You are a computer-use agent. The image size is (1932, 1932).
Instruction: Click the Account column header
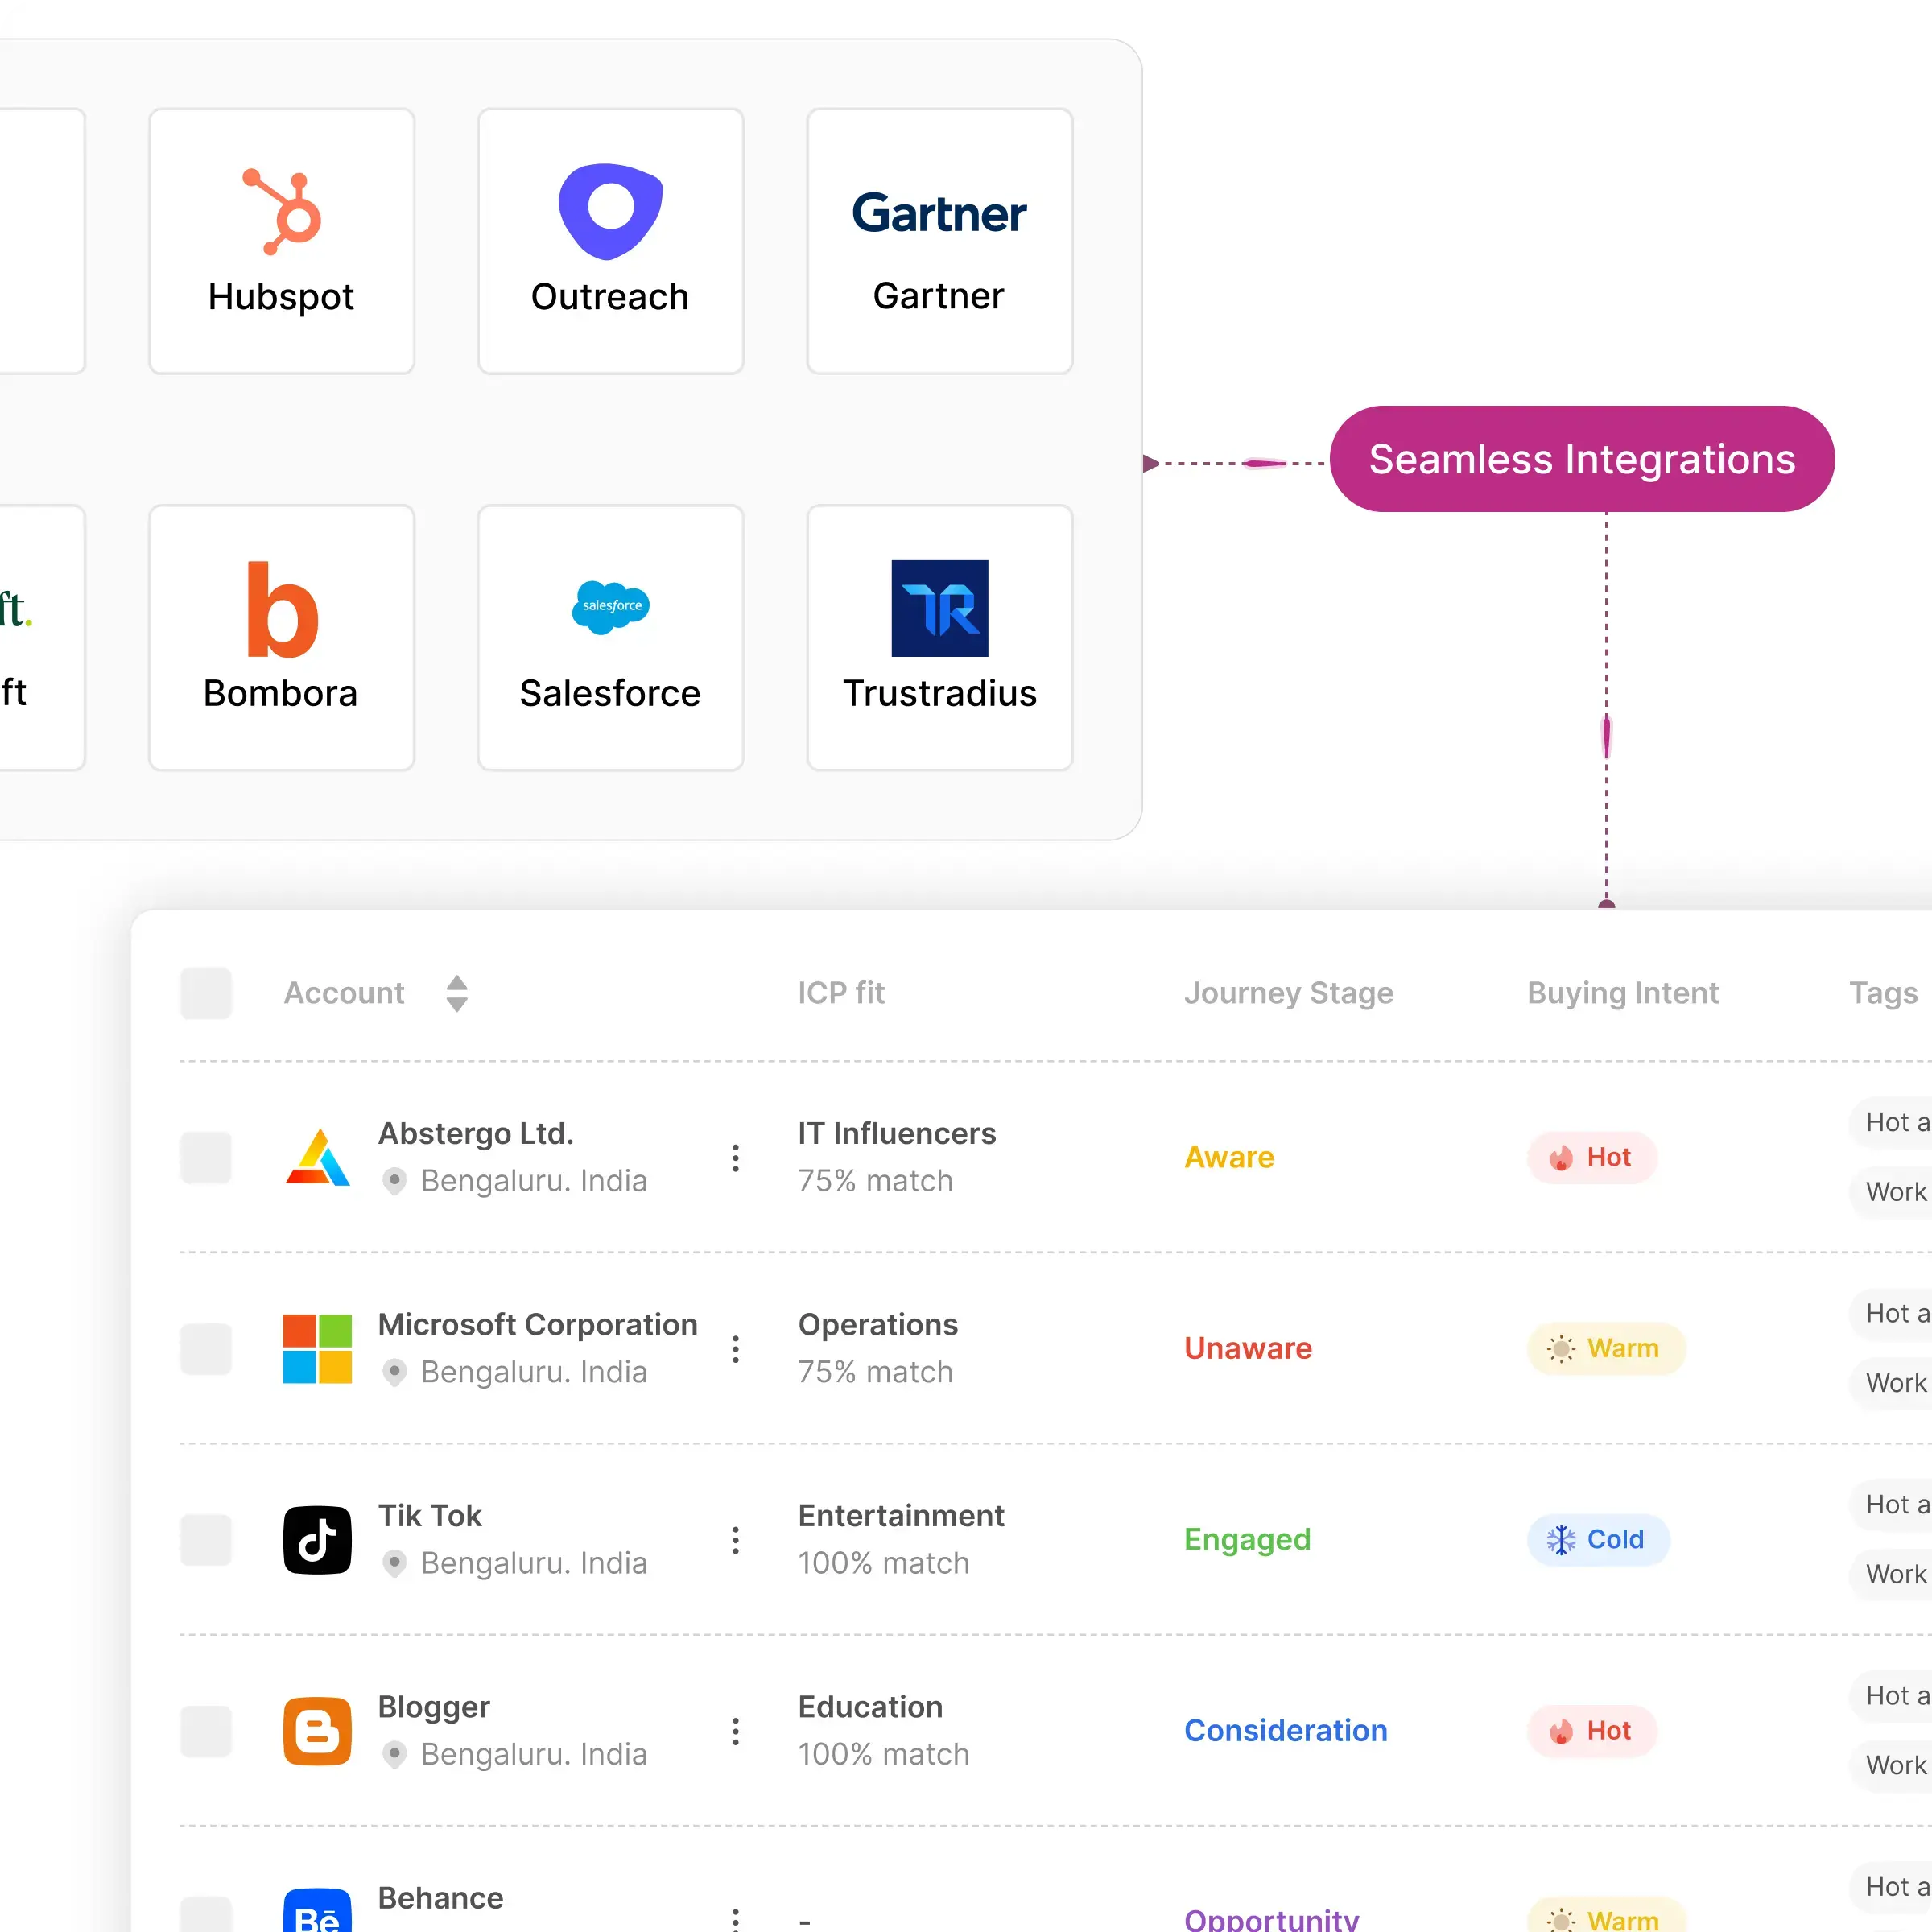(x=344, y=993)
